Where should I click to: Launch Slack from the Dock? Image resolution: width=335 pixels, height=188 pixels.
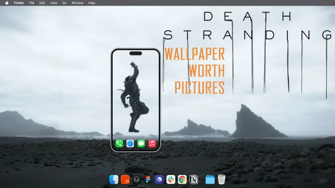[171, 179]
